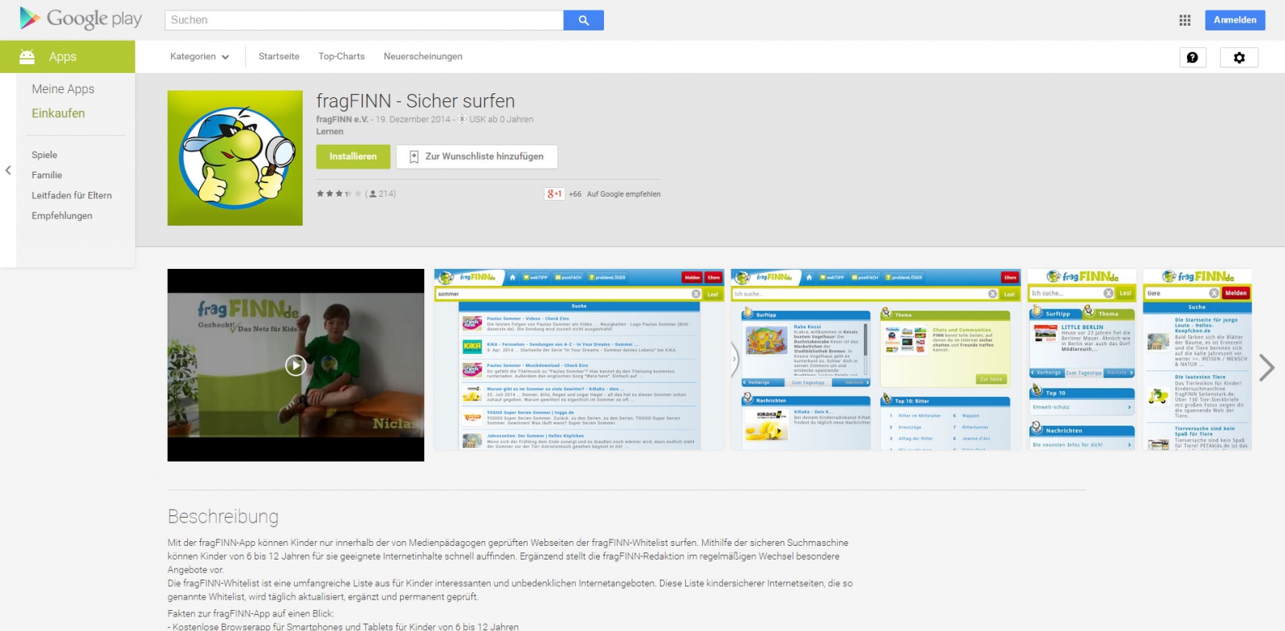Click the Anmelden sign-in button
Viewport: 1285px width, 631px height.
click(1235, 20)
